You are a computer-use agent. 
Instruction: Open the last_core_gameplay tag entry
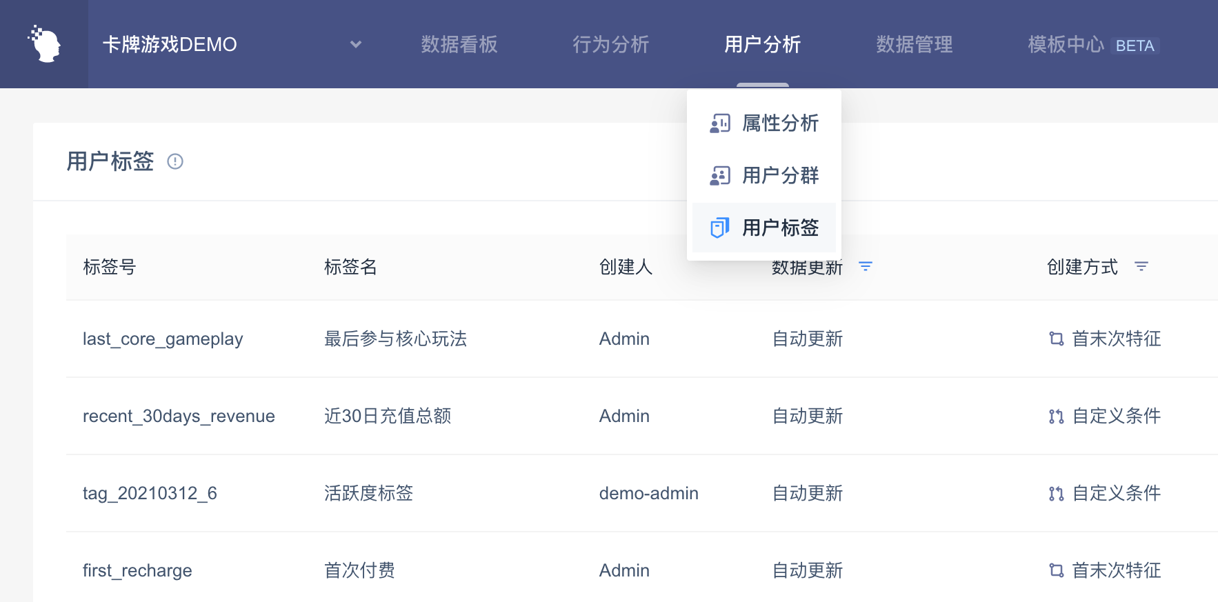click(x=163, y=339)
